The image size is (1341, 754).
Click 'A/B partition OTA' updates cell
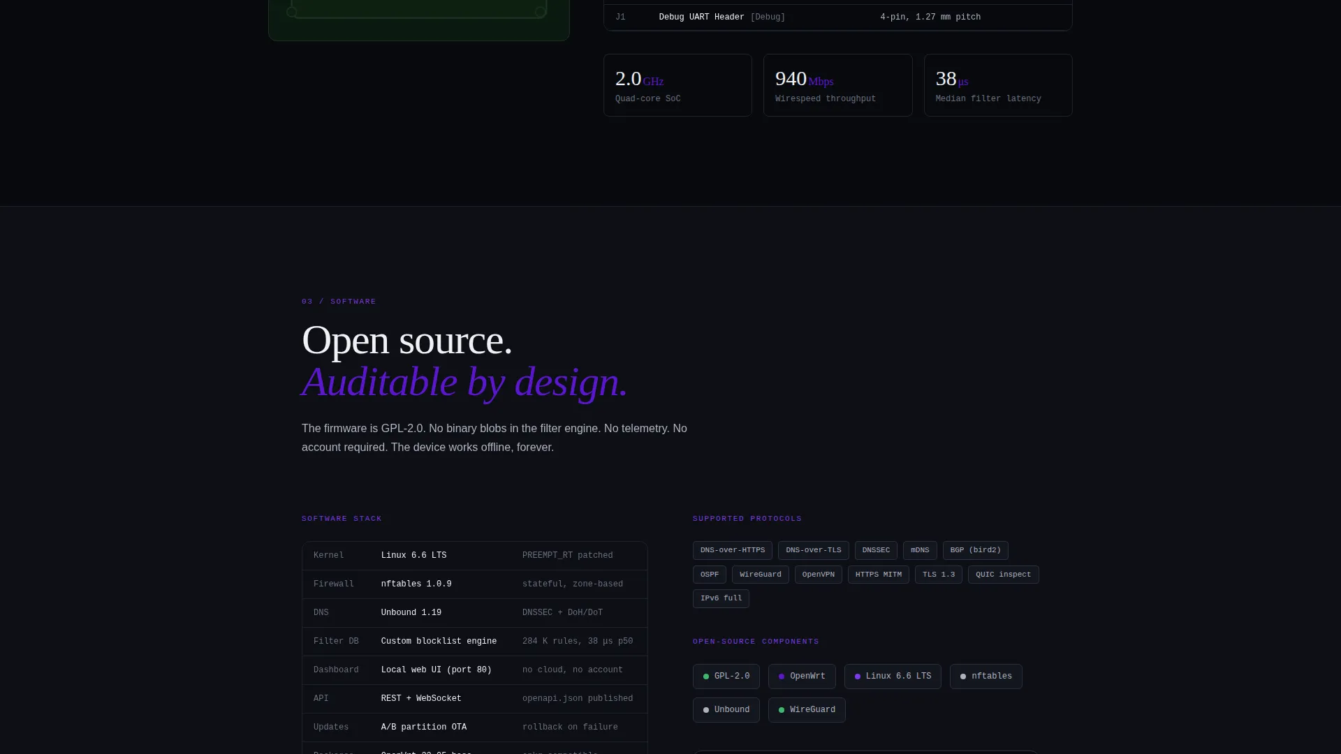tap(424, 727)
